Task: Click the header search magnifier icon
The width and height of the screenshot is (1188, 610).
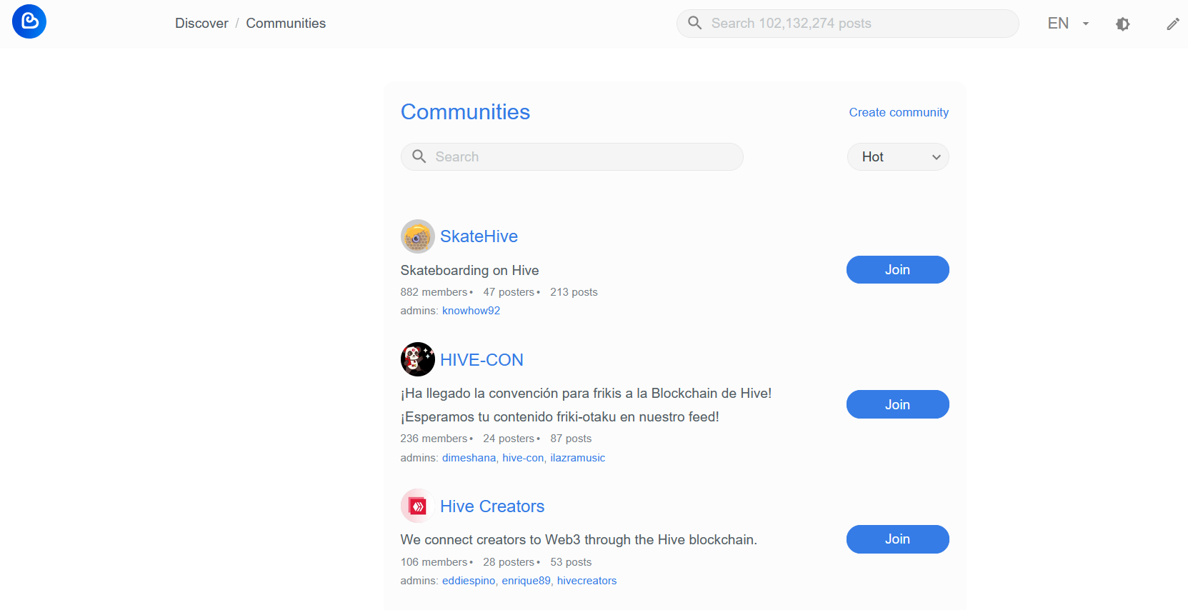Action: 694,23
